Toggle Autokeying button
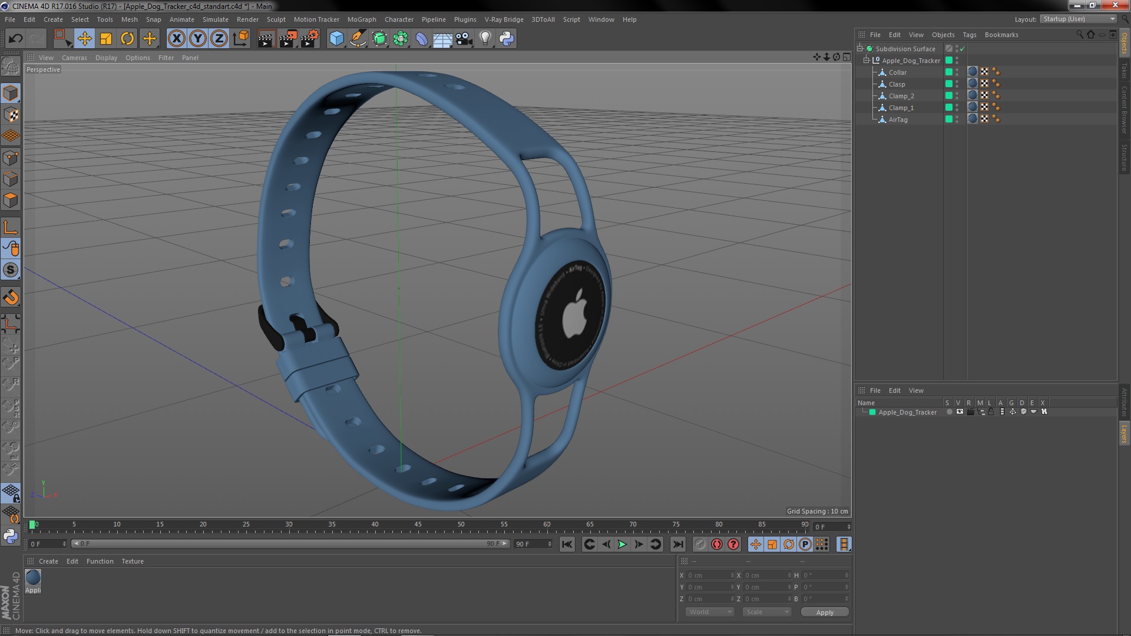Image resolution: width=1131 pixels, height=636 pixels. click(716, 545)
